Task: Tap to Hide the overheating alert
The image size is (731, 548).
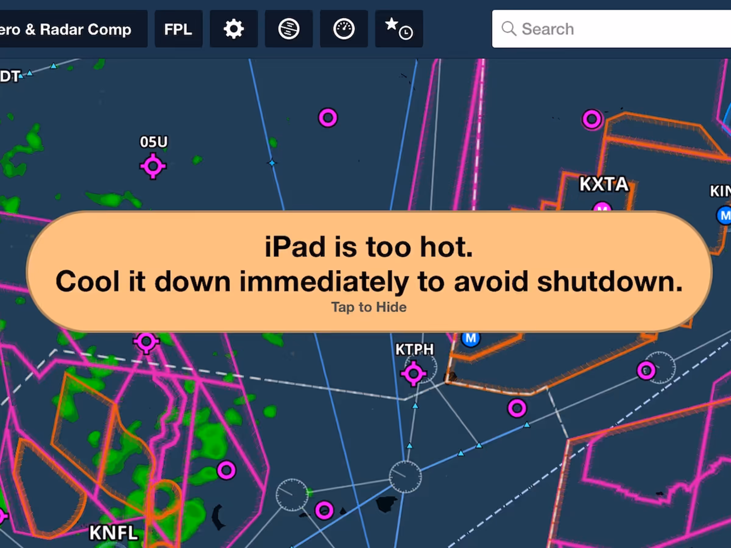Action: click(369, 307)
